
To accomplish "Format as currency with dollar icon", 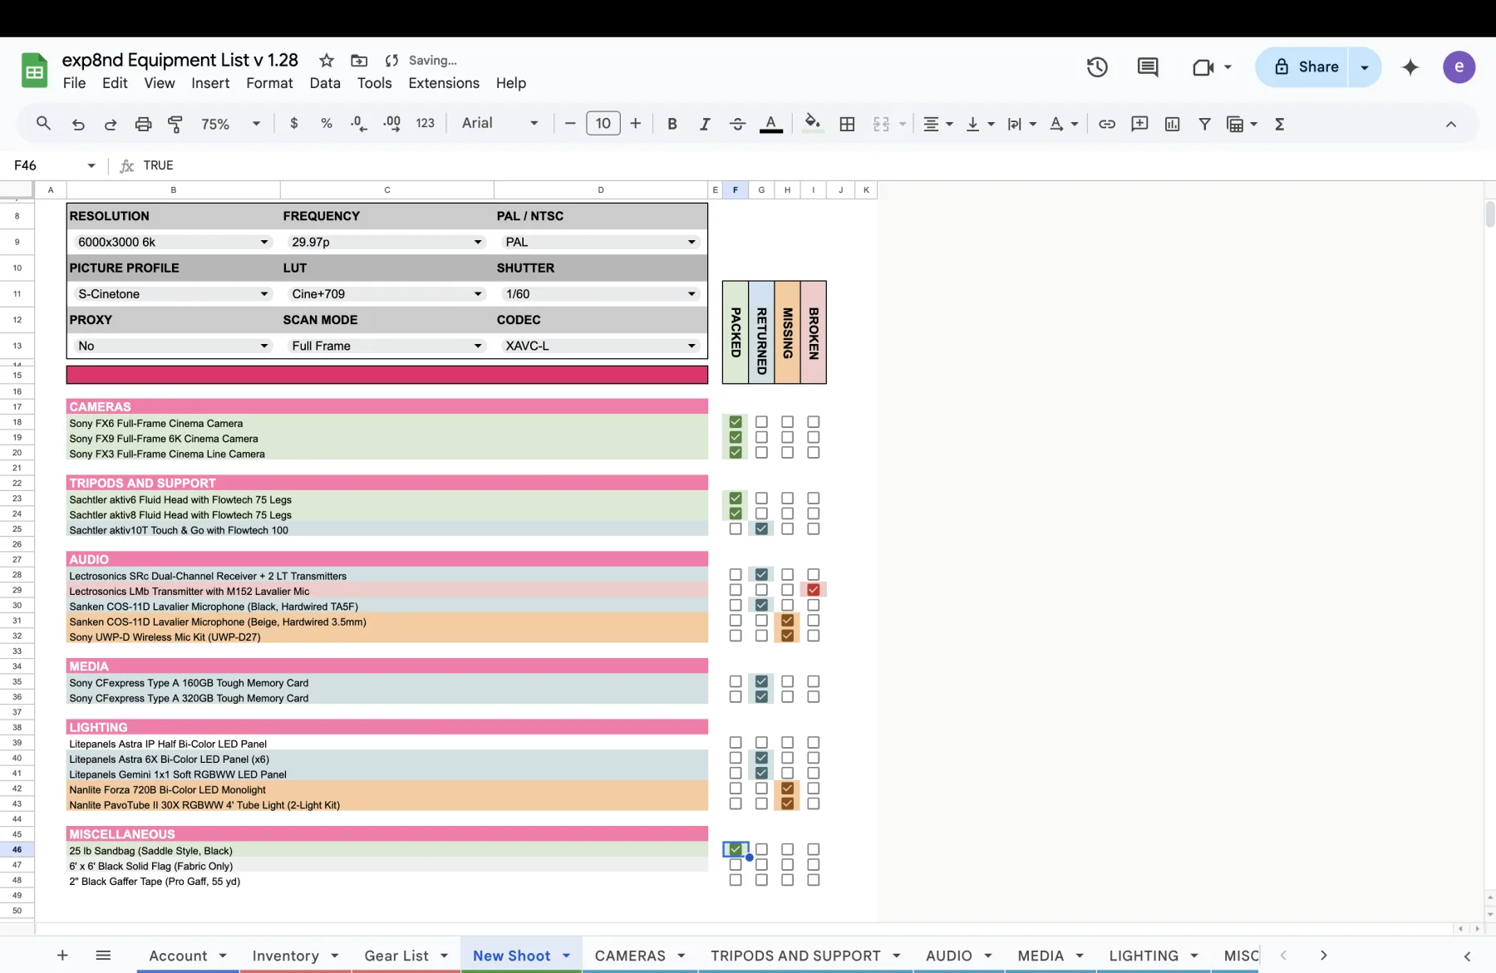I will (x=293, y=123).
